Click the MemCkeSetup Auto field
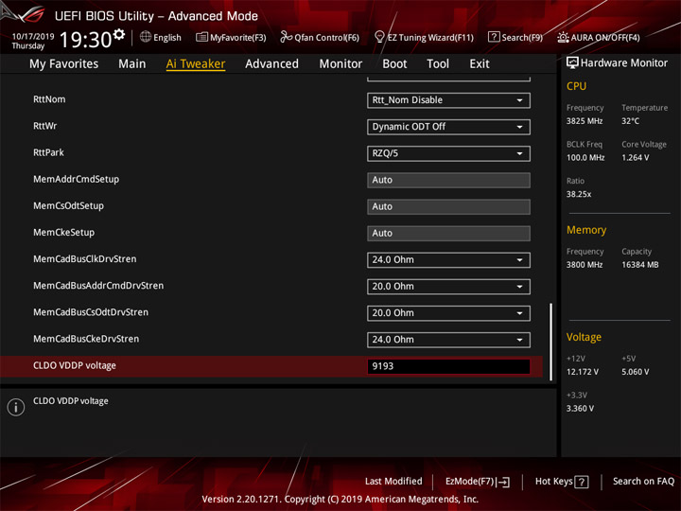This screenshot has width=681, height=511. tap(448, 234)
